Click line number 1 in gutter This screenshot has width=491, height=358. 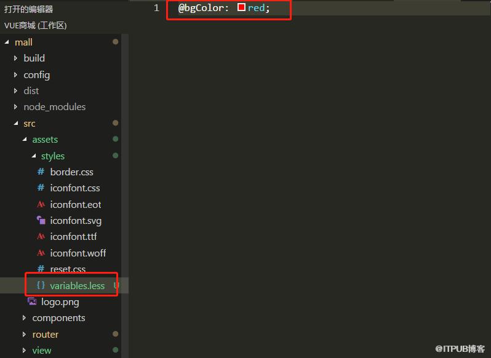[x=156, y=8]
